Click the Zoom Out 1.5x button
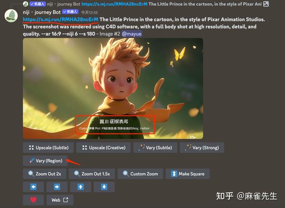 point(92,174)
